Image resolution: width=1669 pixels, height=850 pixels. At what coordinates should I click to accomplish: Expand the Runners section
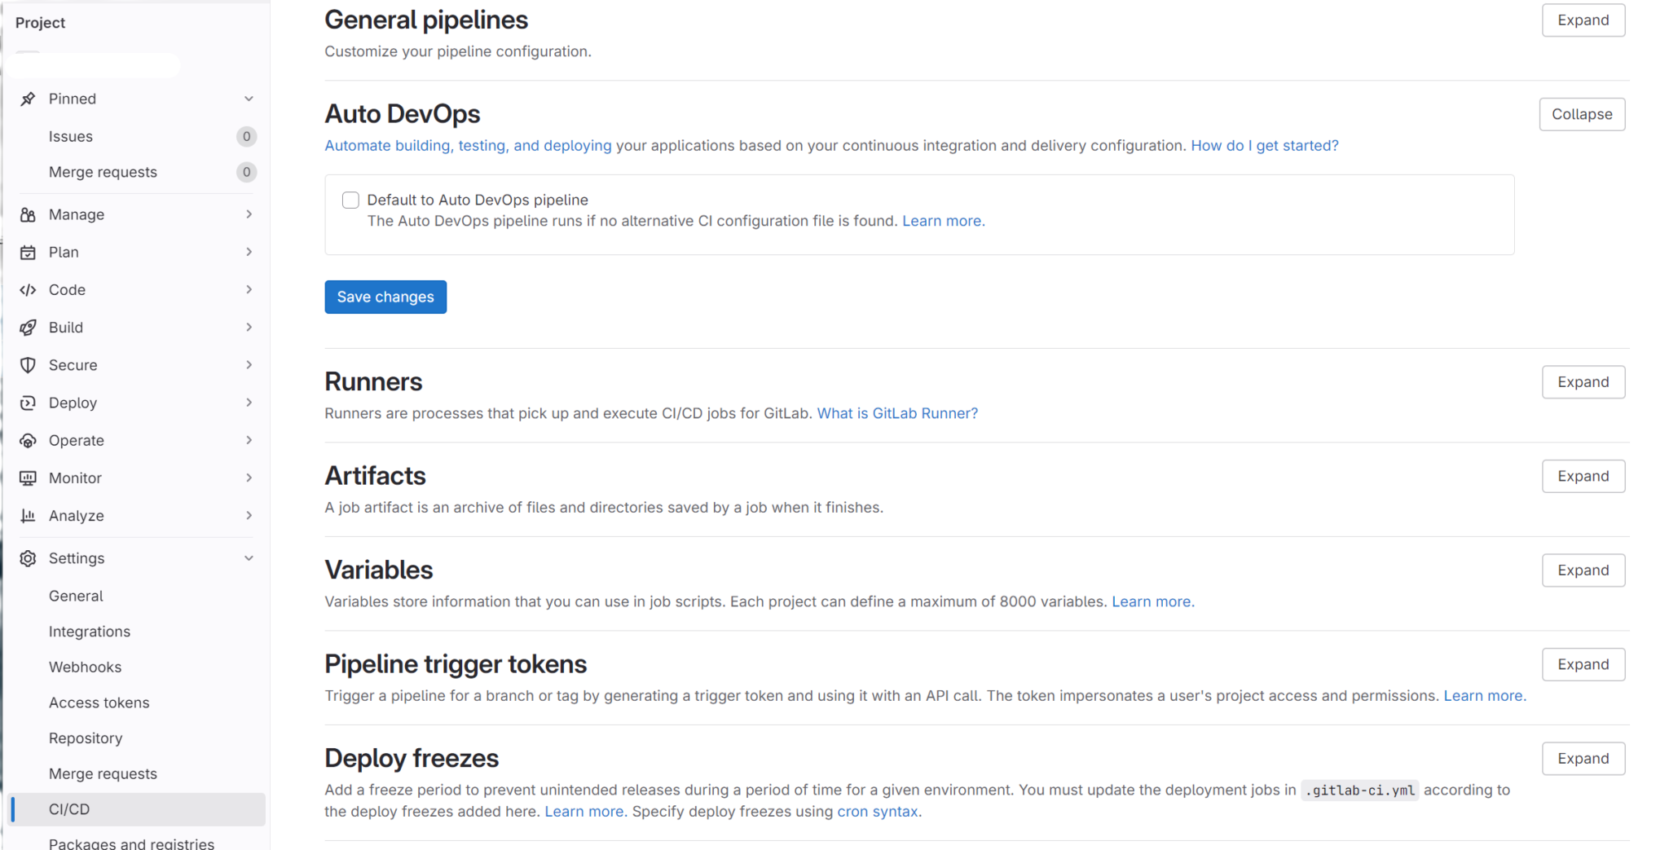(x=1582, y=381)
